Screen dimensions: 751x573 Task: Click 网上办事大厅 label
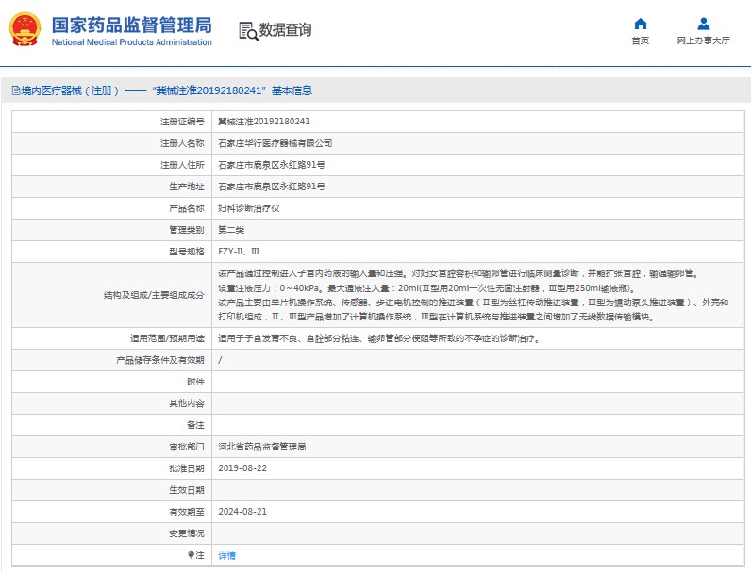click(x=703, y=41)
